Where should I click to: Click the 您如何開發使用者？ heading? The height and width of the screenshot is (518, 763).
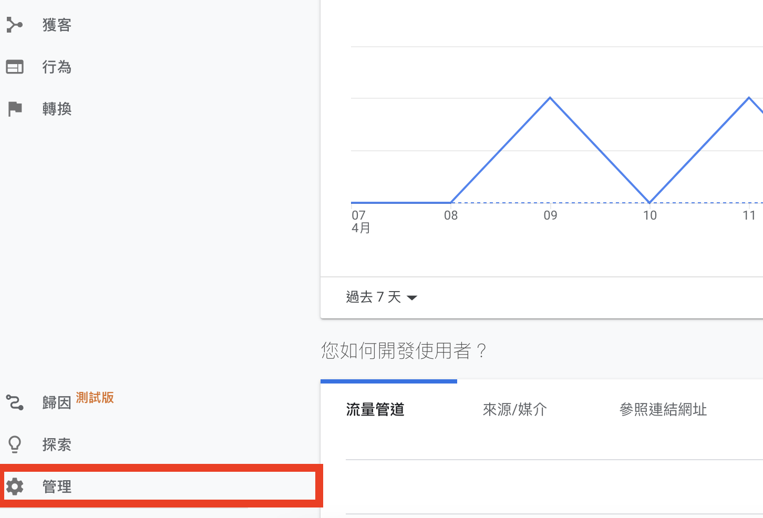coord(404,350)
